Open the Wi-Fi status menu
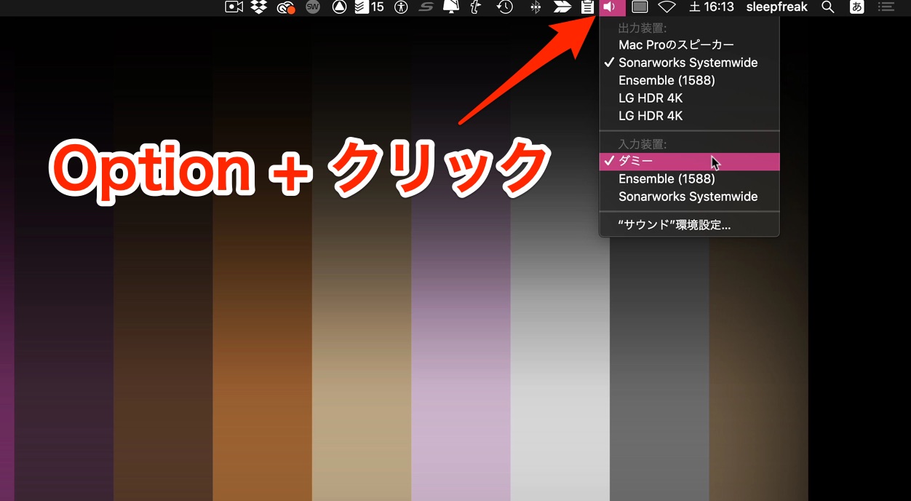Viewport: 911px width, 501px height. point(667,7)
